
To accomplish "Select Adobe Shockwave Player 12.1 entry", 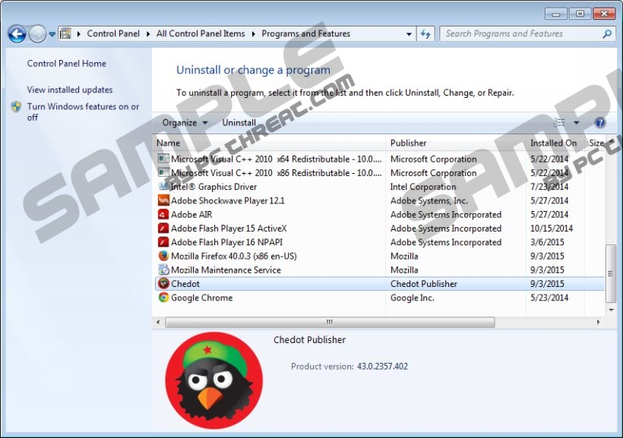I will [x=228, y=200].
